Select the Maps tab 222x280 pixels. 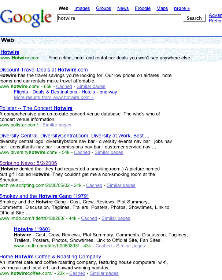point(162,8)
